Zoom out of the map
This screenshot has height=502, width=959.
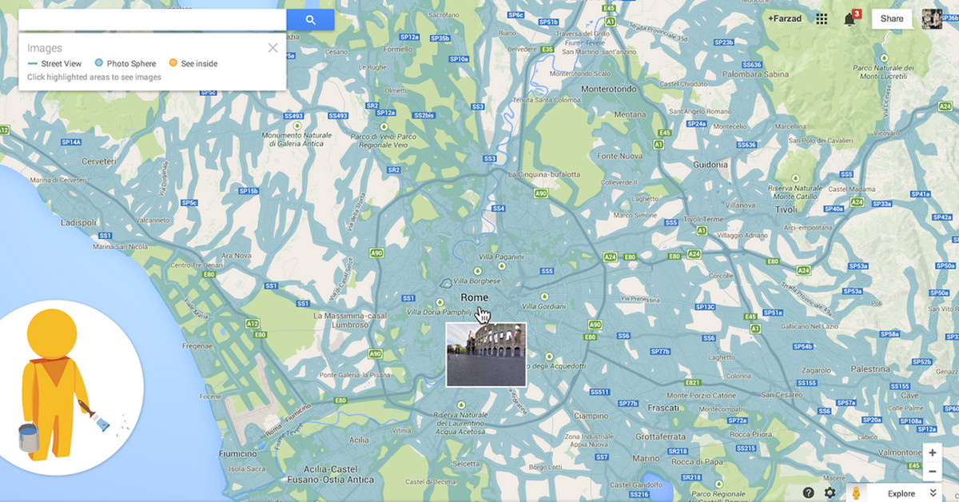coord(933,472)
